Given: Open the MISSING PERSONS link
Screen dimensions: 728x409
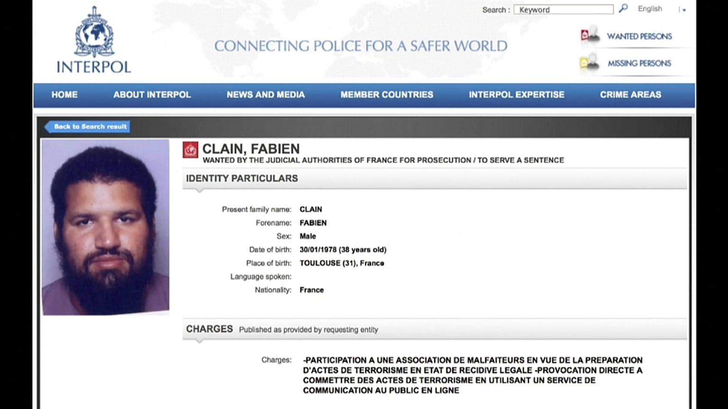Looking at the screenshot, I should pyautogui.click(x=639, y=63).
